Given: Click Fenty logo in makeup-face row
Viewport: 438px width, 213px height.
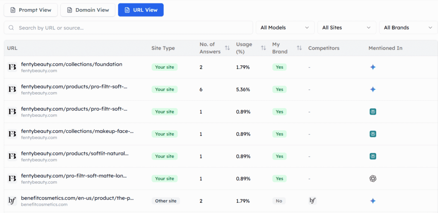Looking at the screenshot, I should (12, 134).
